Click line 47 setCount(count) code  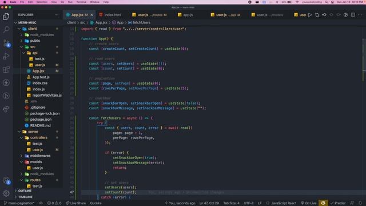121,192
